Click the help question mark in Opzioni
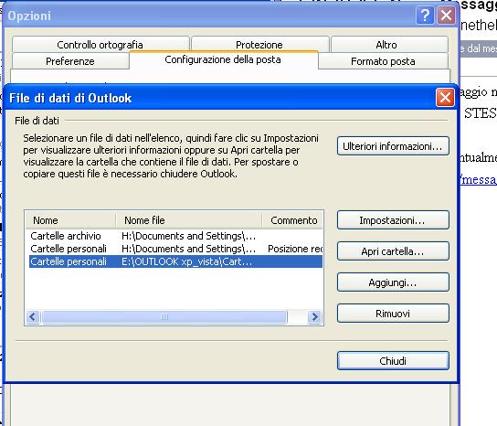The image size is (497, 426). (425, 15)
